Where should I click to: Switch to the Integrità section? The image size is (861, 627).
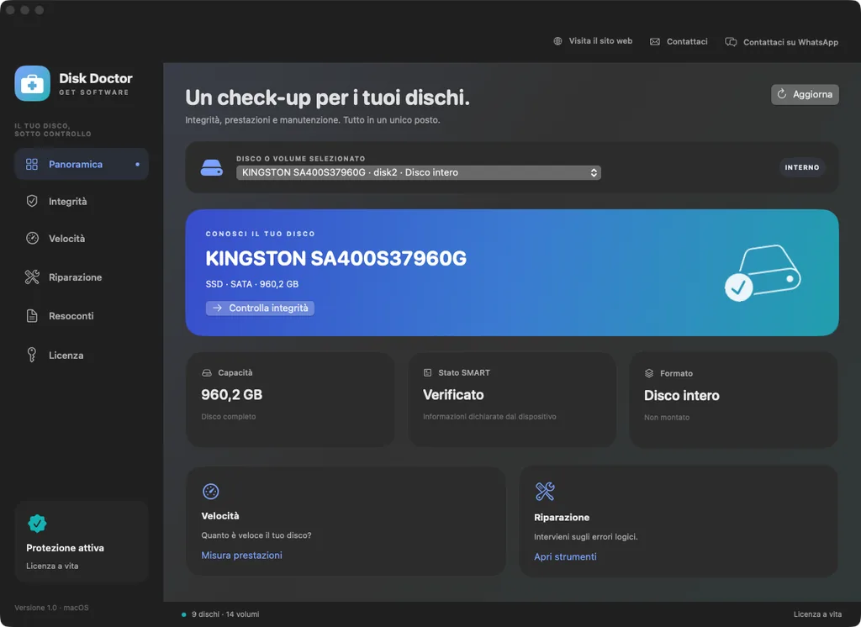[82, 201]
